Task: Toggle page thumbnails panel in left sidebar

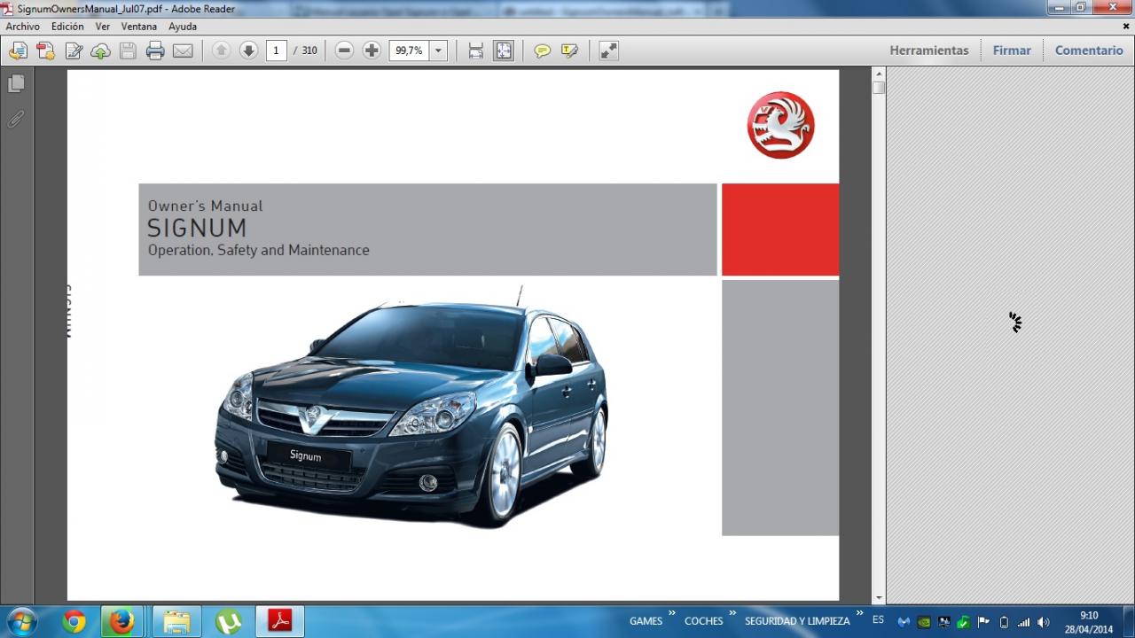Action: tap(16, 83)
